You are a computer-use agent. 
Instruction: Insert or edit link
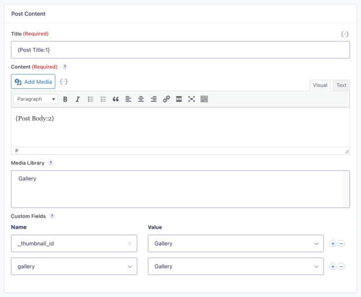pyautogui.click(x=166, y=99)
